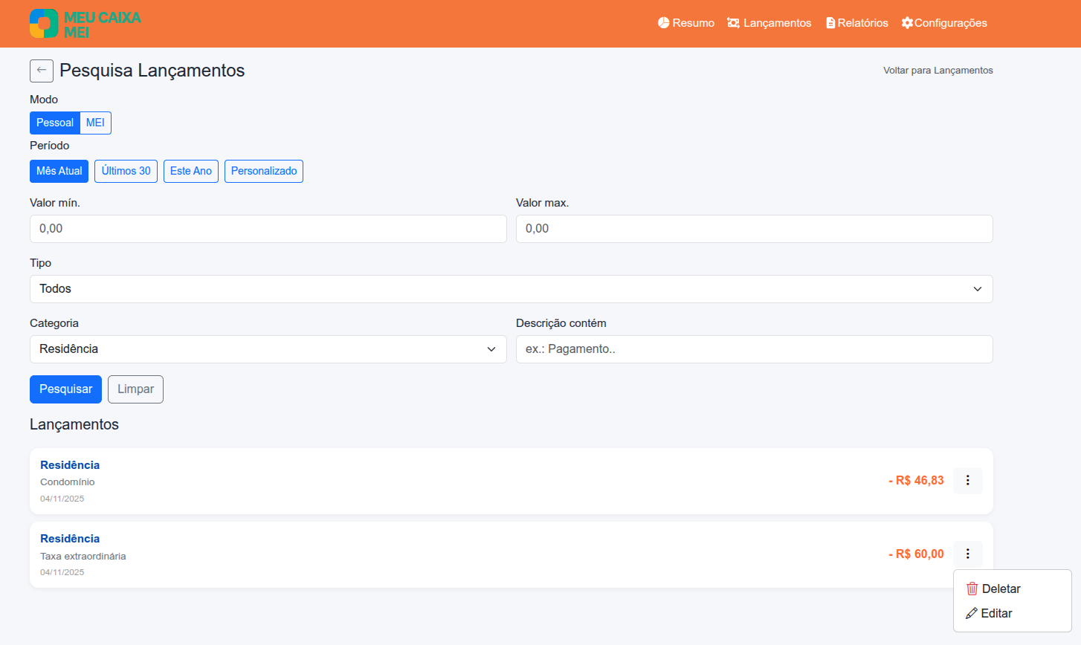Open the Categoria dropdown showing Residência
Image resolution: width=1081 pixels, height=645 pixels.
(268, 349)
